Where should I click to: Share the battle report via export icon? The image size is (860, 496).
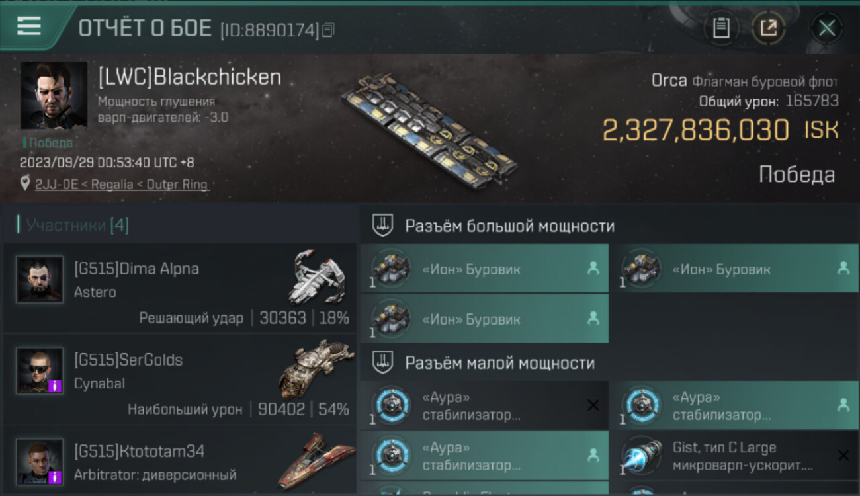(769, 28)
